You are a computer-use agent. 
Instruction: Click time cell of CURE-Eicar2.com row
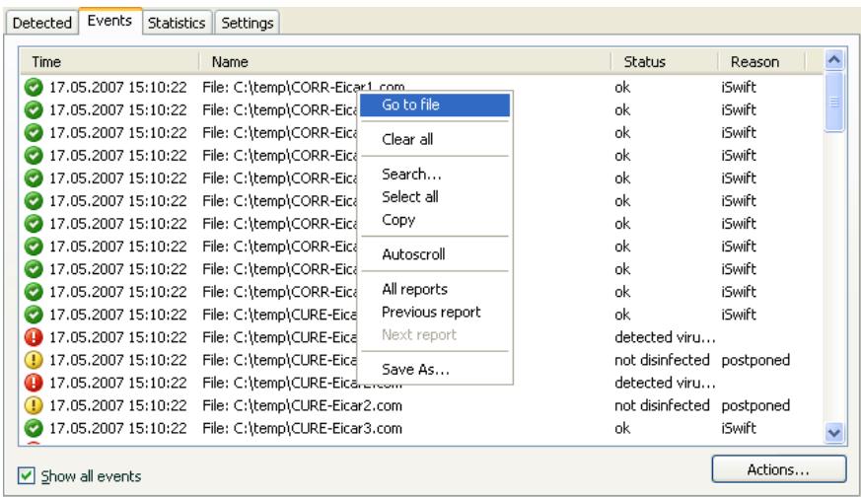pos(118,405)
